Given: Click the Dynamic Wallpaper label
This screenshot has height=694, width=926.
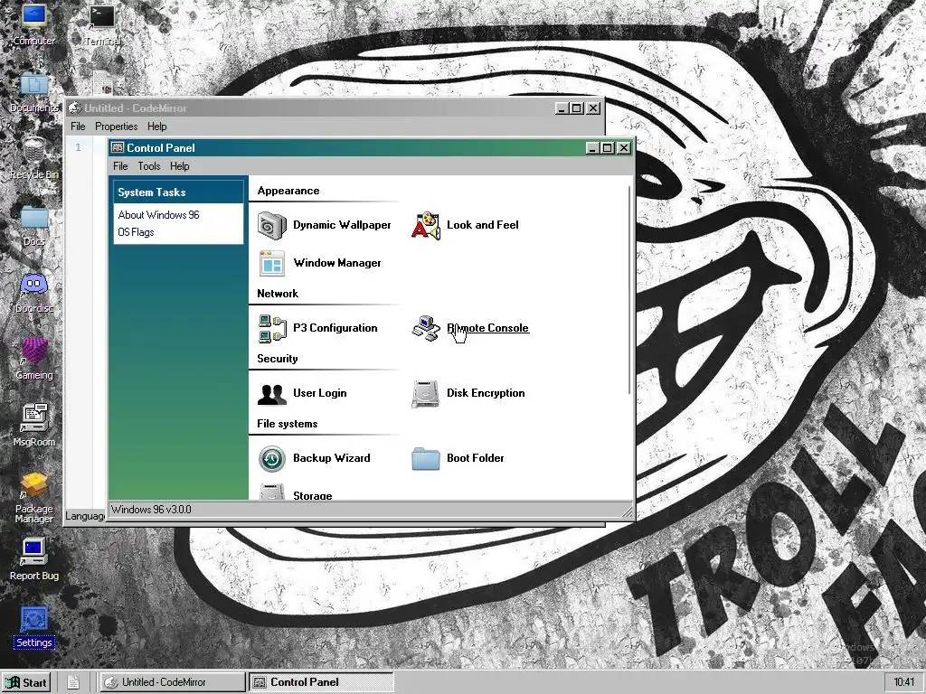Looking at the screenshot, I should pos(342,225).
